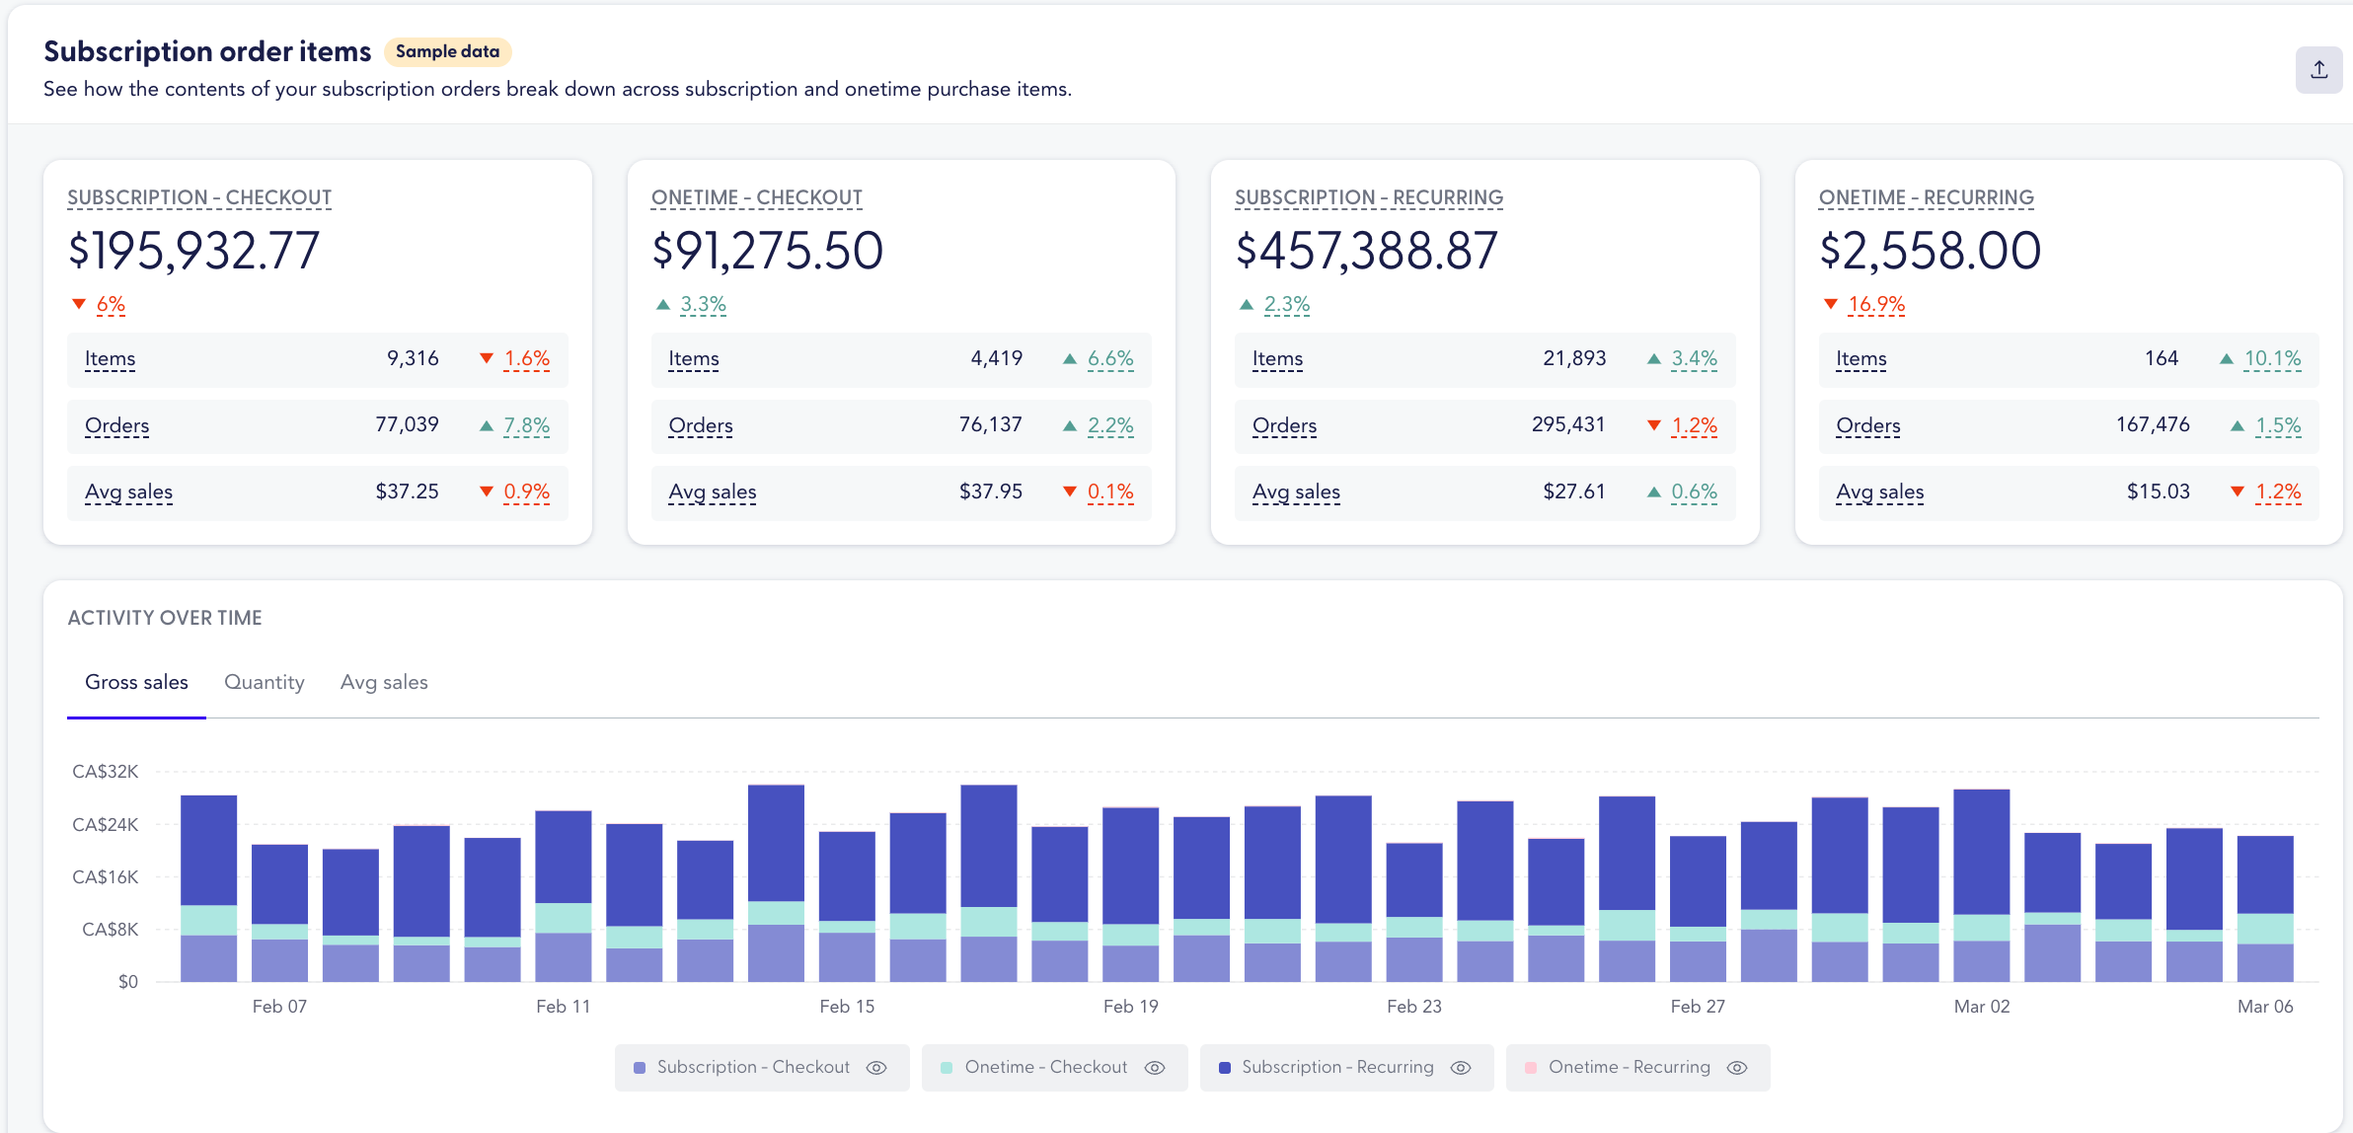Image resolution: width=2353 pixels, height=1133 pixels.
Task: Hide the Onetime - Checkout series using its eye toggle
Action: [1154, 1067]
